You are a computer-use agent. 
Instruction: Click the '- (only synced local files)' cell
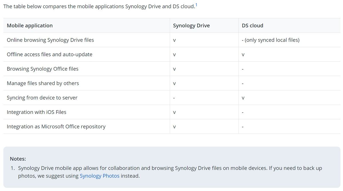coord(271,40)
